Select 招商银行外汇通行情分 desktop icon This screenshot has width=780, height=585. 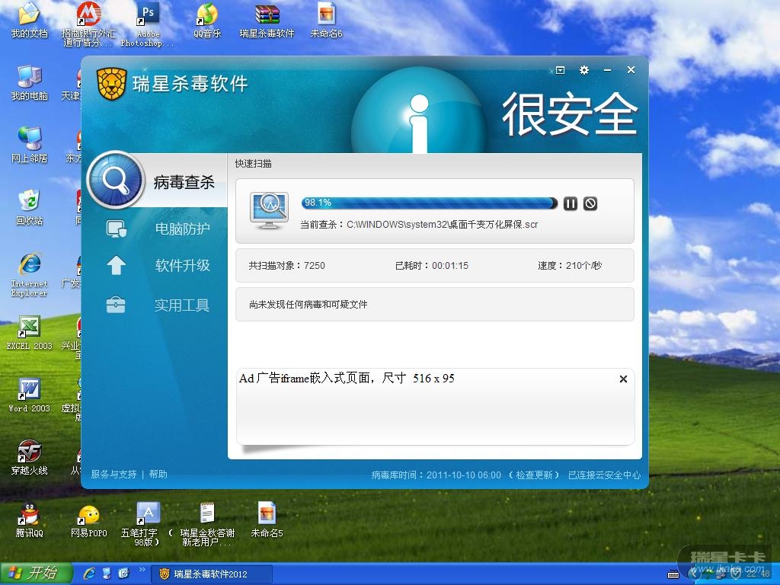tap(88, 24)
